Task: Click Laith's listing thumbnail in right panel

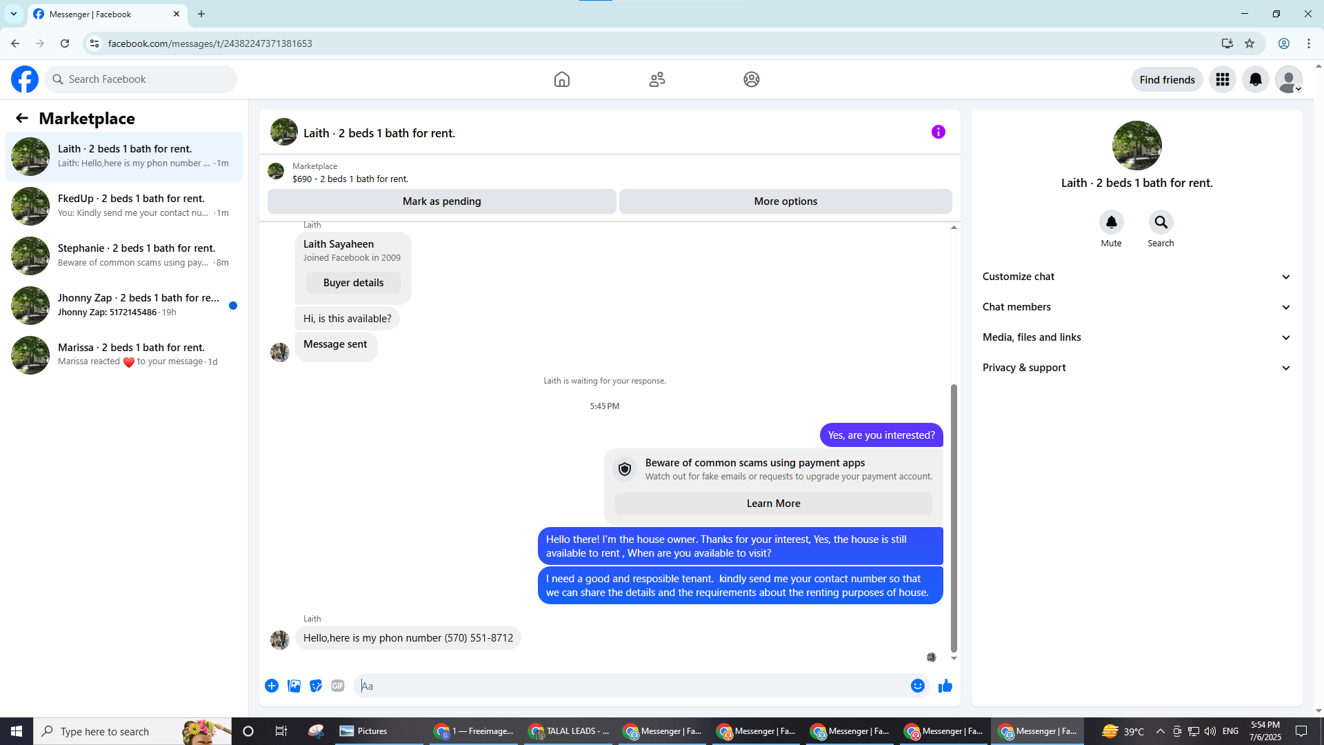Action: pos(1136,146)
